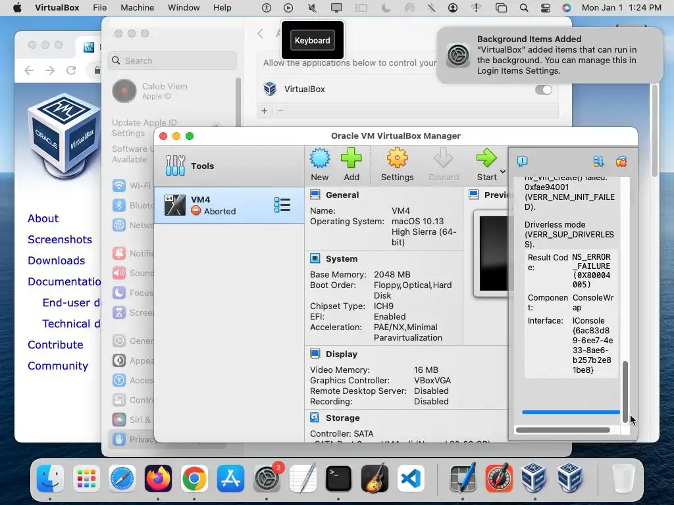Select VM4 in the machine list

(229, 205)
